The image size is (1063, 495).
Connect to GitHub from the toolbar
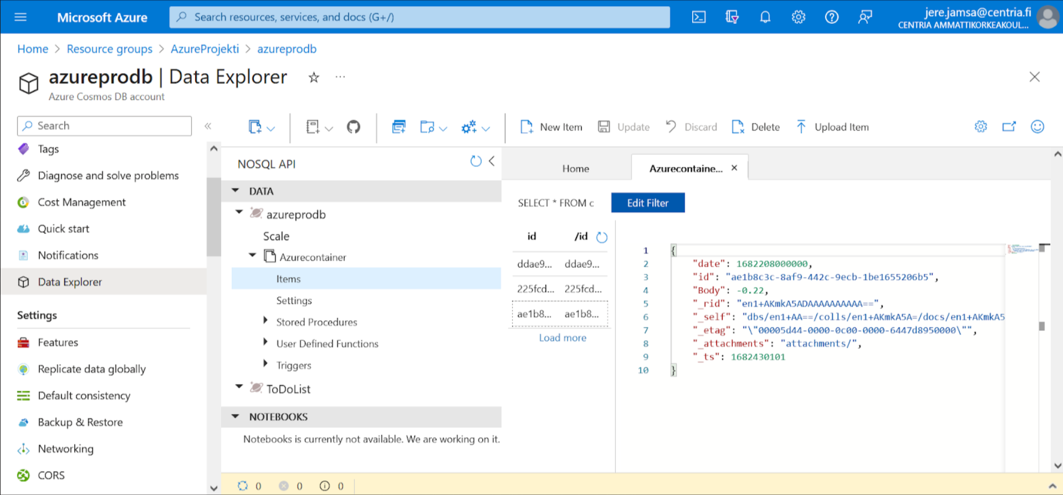pos(353,126)
